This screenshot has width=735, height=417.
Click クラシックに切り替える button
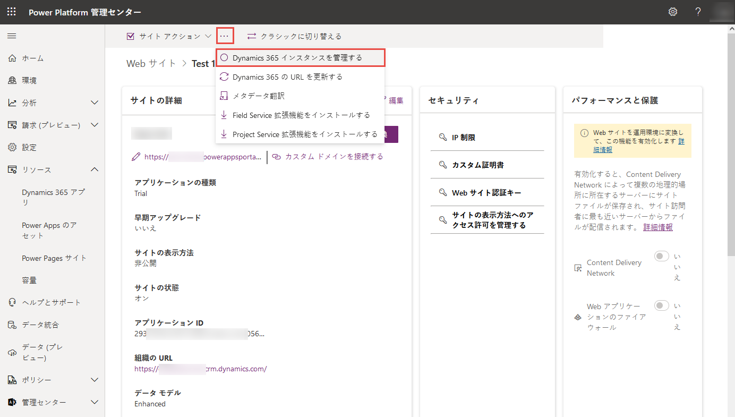(294, 36)
